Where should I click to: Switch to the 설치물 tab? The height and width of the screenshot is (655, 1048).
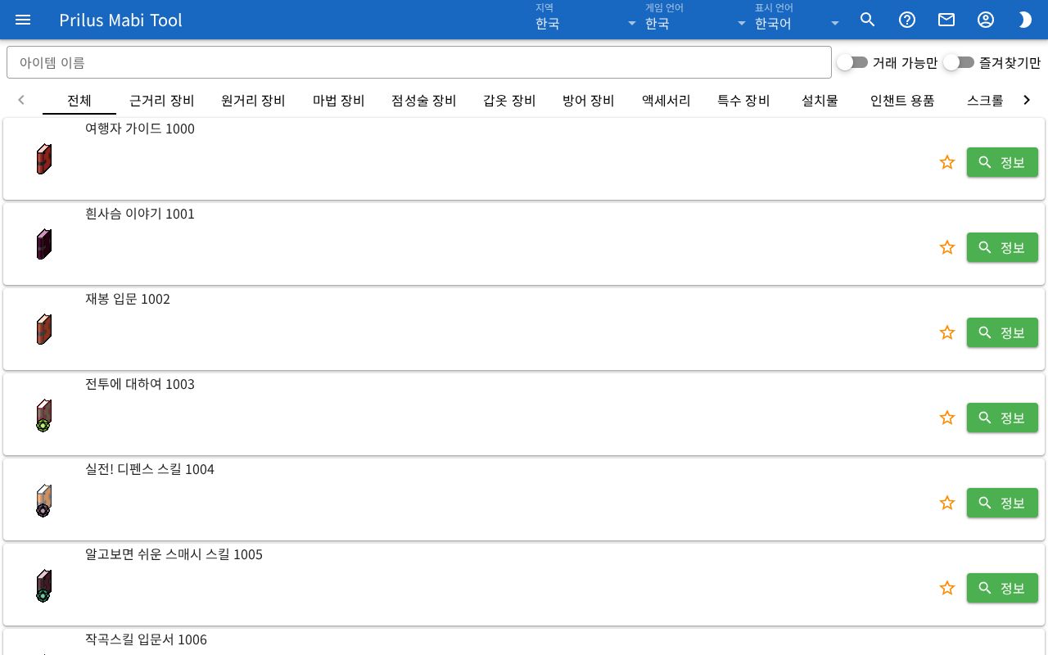(820, 101)
